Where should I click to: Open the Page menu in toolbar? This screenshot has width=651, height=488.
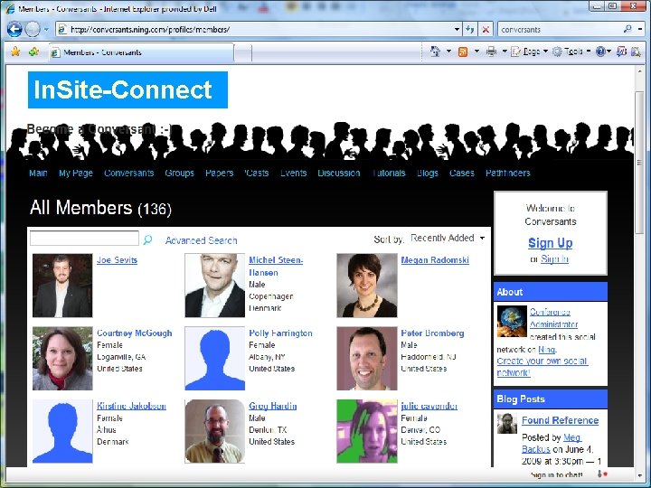[529, 52]
